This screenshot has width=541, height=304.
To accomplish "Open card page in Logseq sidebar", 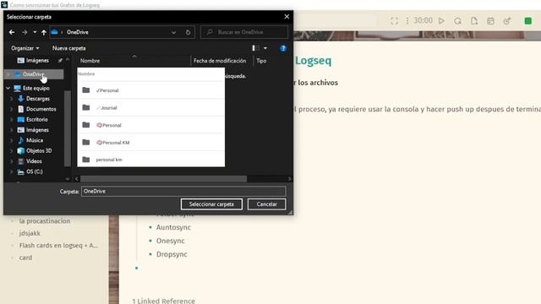I will [x=25, y=258].
